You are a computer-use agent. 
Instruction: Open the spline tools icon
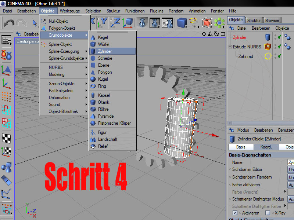coord(194,23)
